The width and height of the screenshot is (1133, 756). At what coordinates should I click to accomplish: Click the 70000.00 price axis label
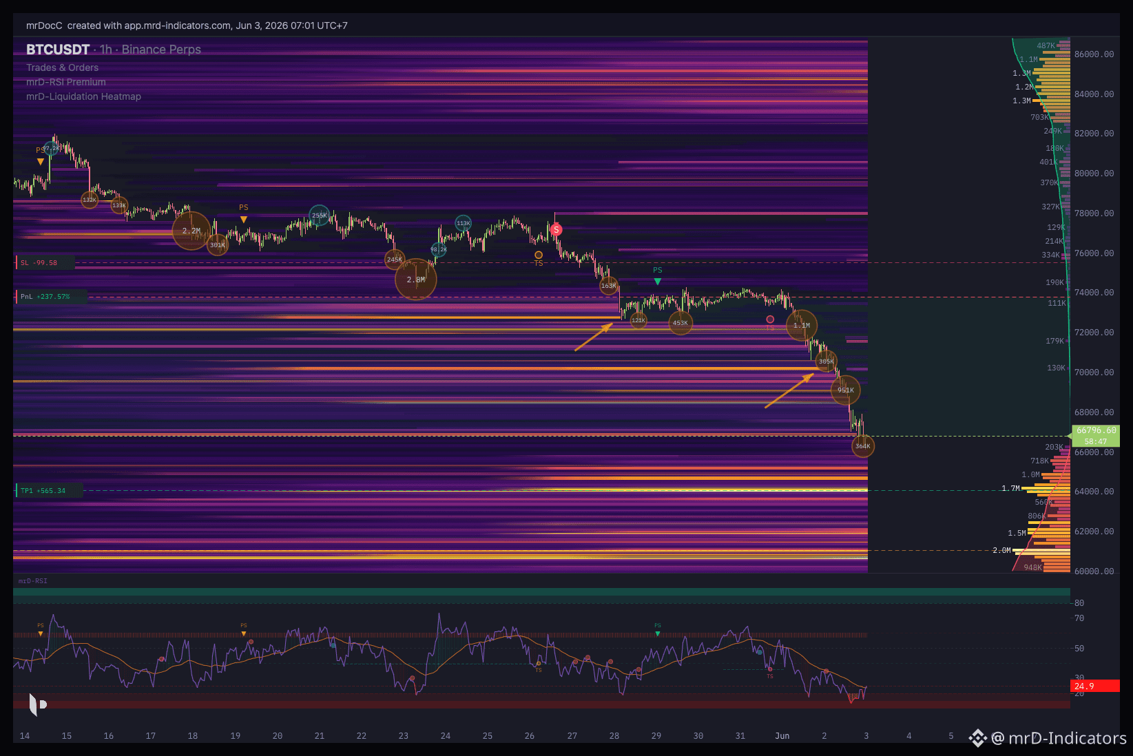tap(1094, 372)
